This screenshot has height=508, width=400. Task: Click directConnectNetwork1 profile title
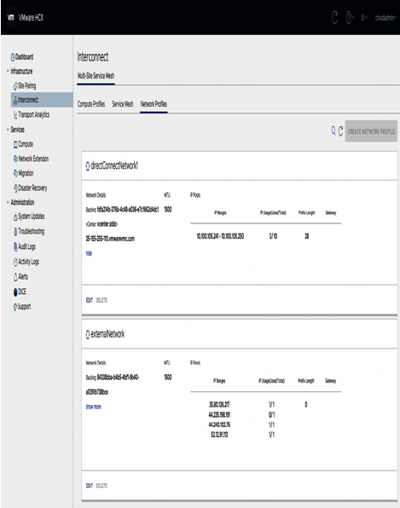pyautogui.click(x=114, y=165)
